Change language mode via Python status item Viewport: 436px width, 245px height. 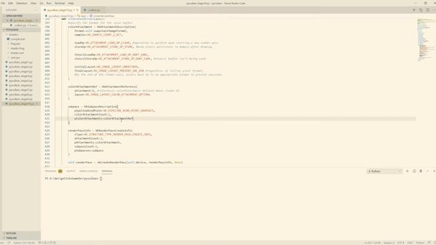pyautogui.click(x=420, y=243)
